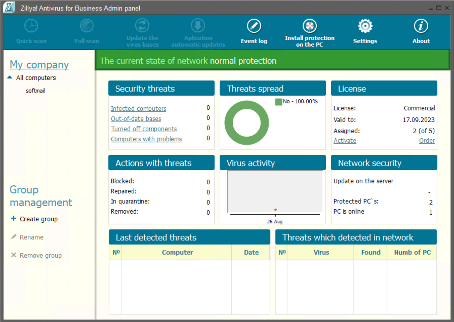This screenshot has height=322, width=454.
Task: Click № header in Threats detected in network
Action: click(282, 252)
